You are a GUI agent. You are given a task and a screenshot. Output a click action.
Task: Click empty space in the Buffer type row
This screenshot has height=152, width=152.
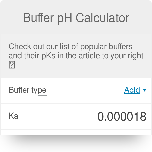pyautogui.click(x=84, y=90)
